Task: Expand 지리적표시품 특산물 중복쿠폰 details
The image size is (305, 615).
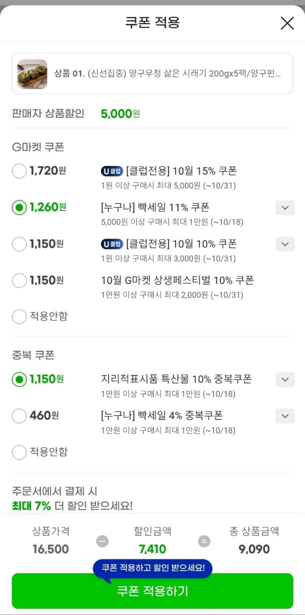Action: [285, 379]
